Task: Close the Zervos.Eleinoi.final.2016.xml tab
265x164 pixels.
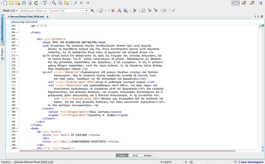Action: point(47,17)
